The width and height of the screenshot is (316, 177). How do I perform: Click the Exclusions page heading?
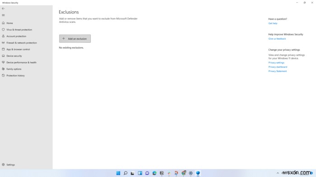69,12
